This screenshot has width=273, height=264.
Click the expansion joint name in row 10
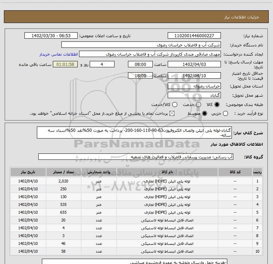pos(167,252)
